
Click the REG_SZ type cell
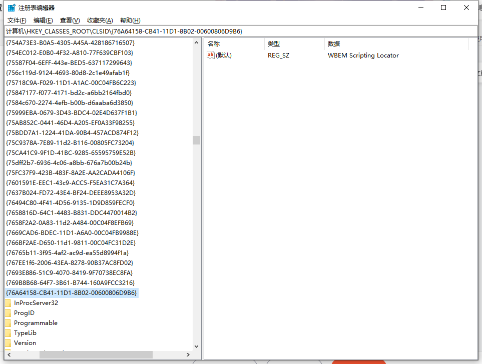pos(278,55)
